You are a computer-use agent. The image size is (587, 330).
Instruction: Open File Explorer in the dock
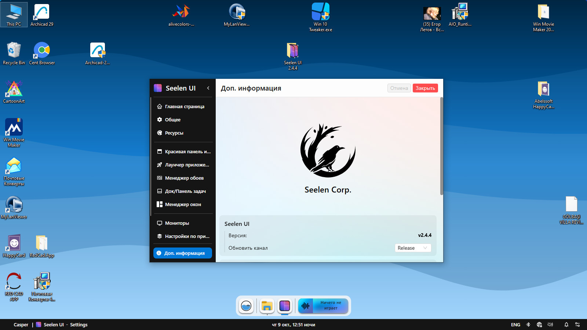[267, 305]
